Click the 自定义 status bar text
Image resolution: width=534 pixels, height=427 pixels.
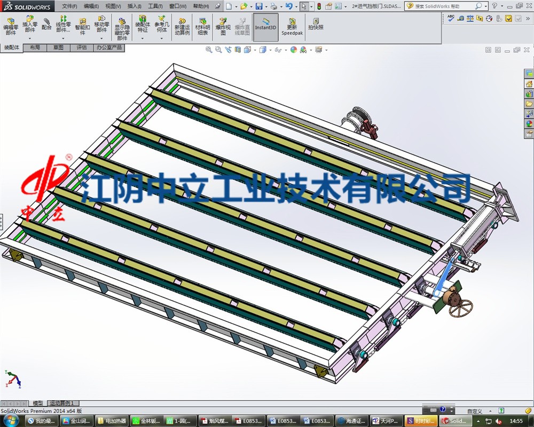pos(475,412)
